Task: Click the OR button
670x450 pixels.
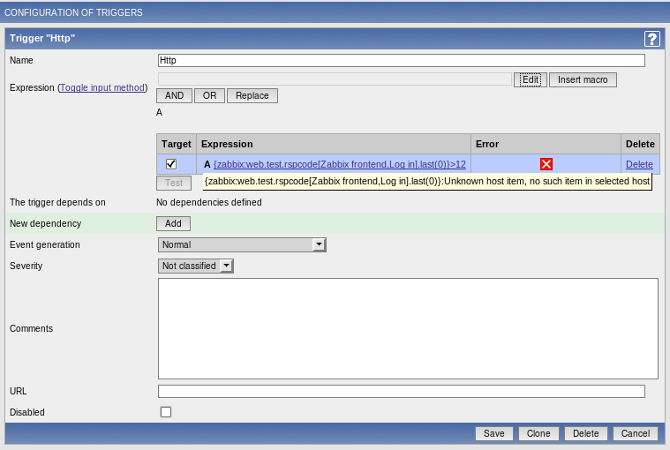Action: 209,95
